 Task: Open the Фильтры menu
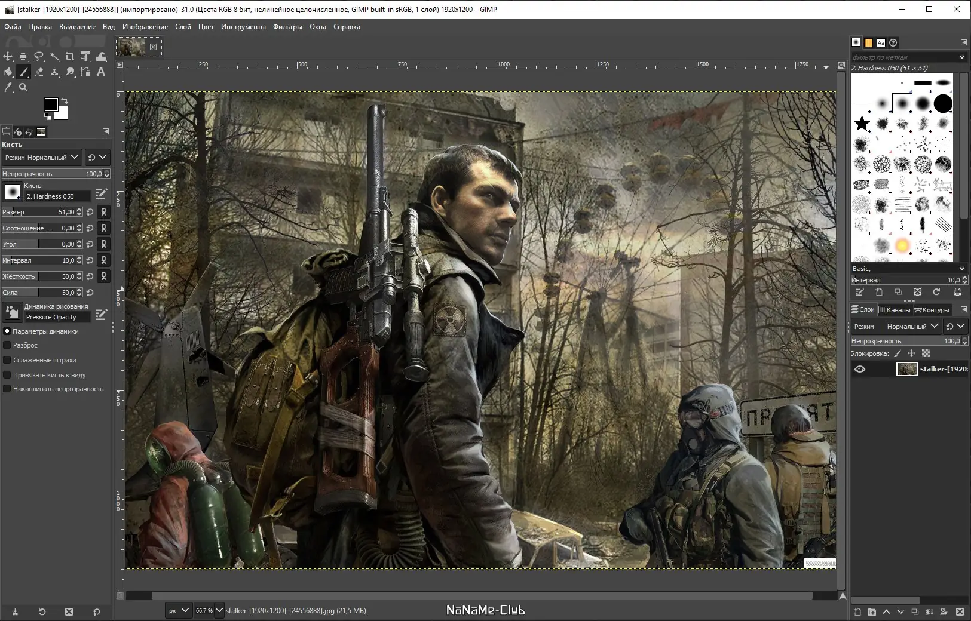288,27
